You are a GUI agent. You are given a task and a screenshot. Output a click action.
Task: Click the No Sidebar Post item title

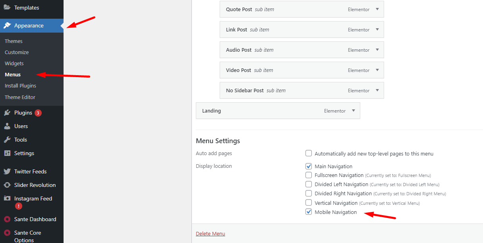(x=245, y=90)
